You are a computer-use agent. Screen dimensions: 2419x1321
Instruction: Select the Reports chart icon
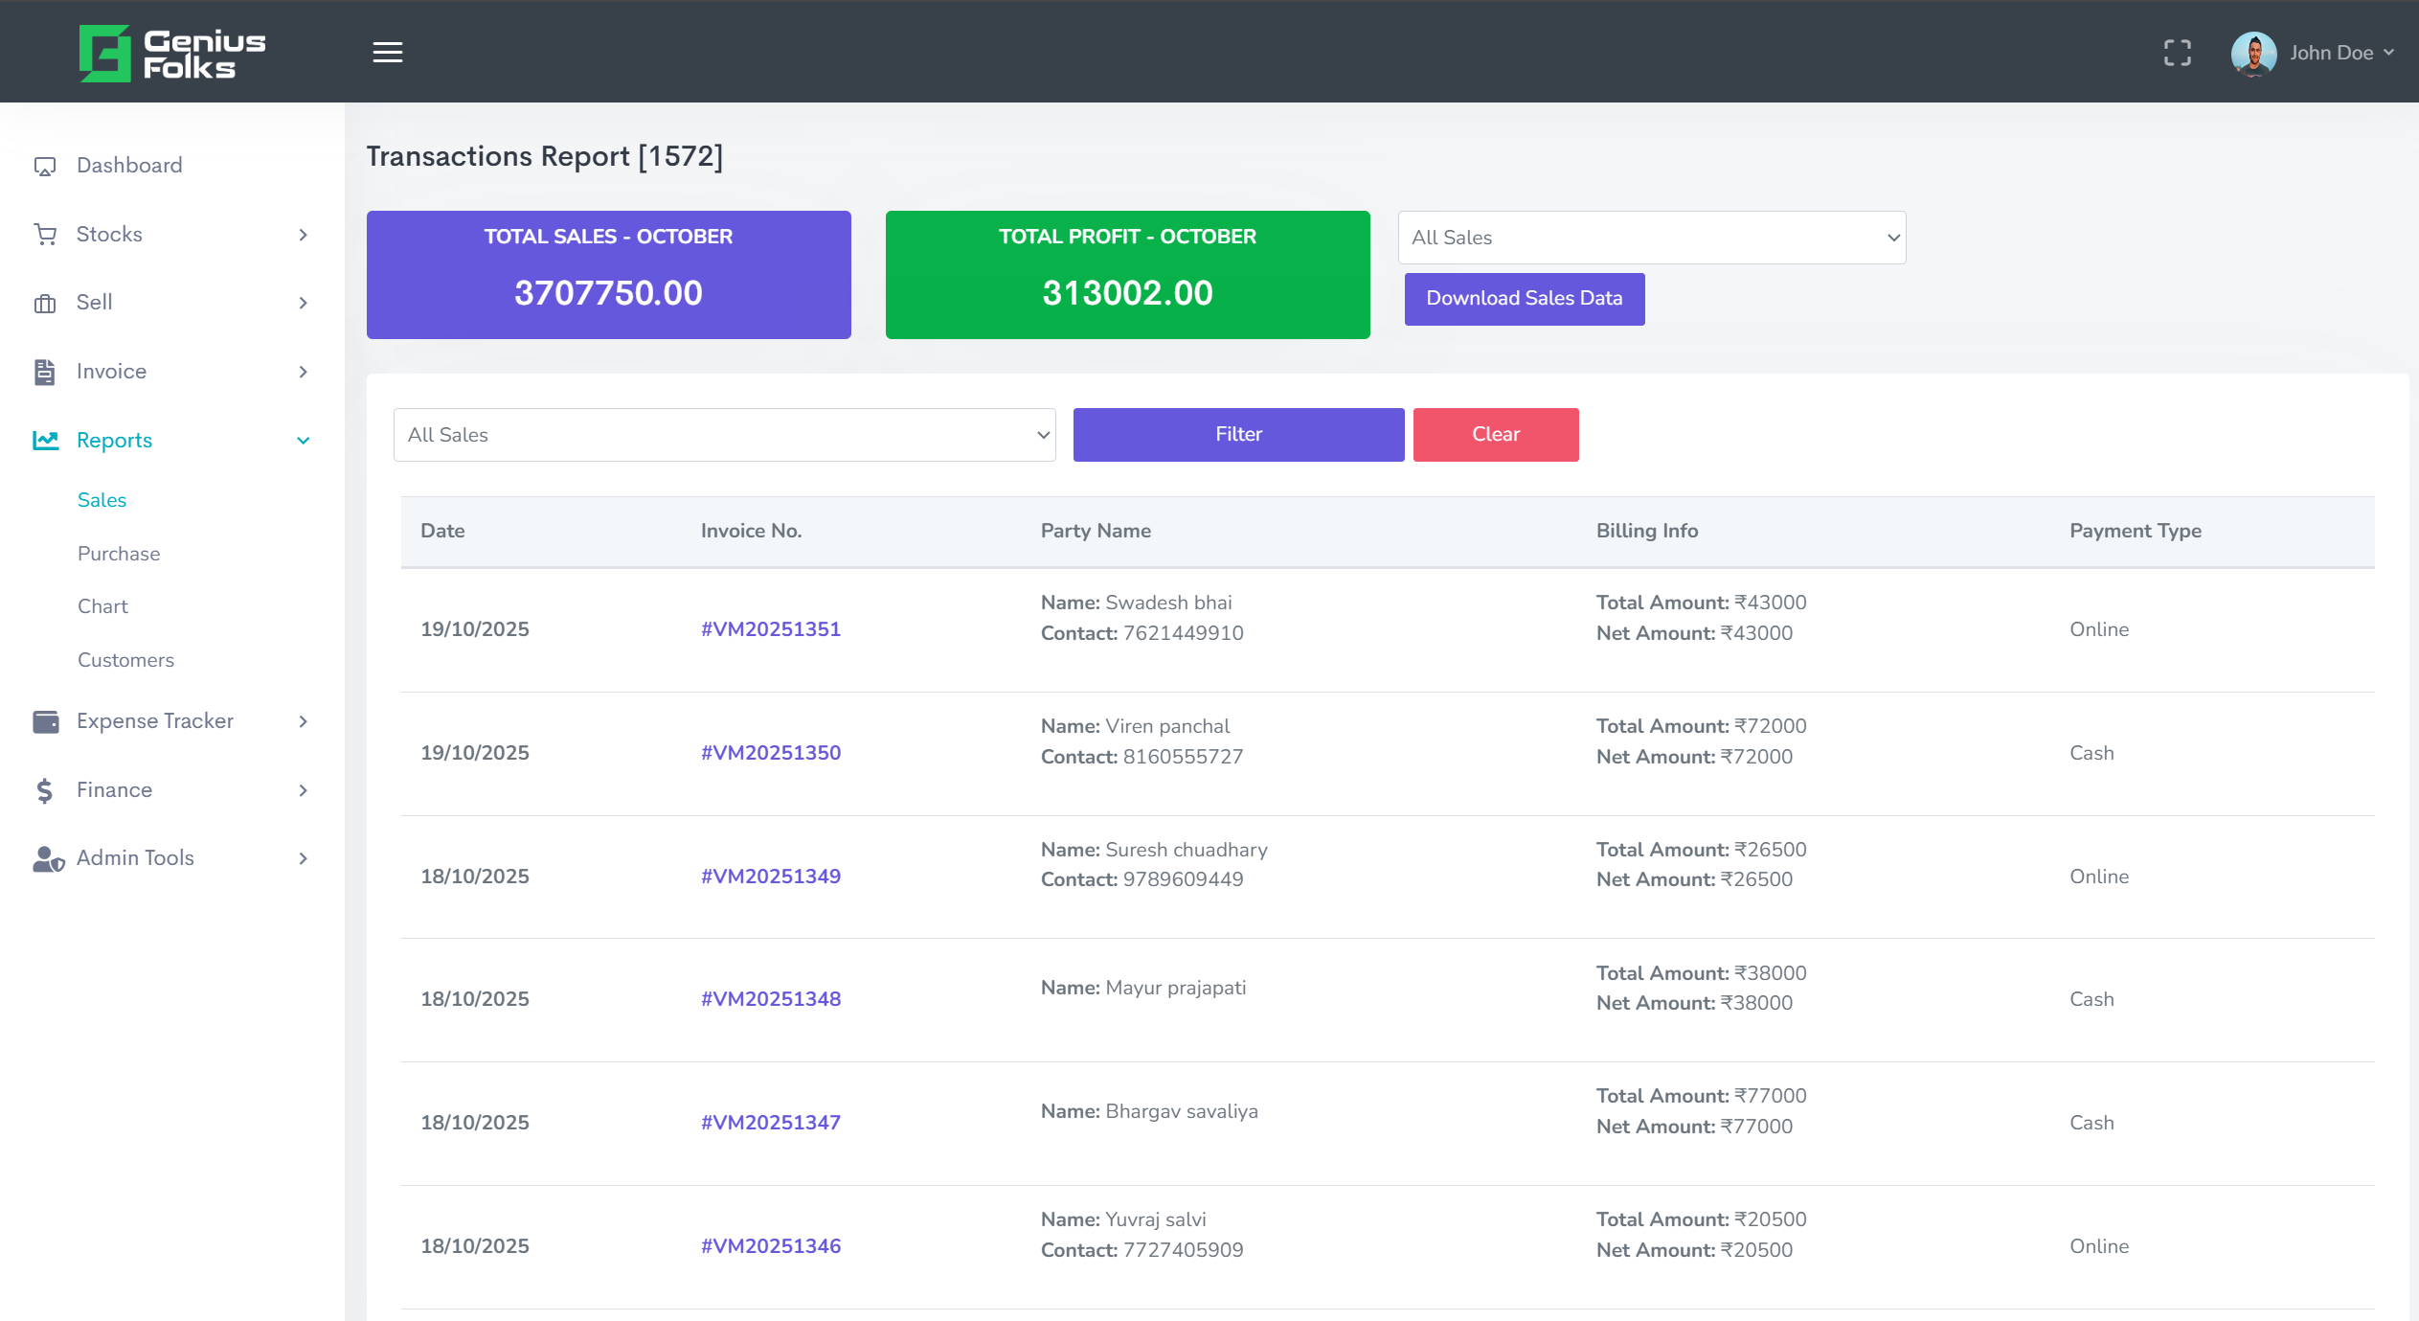pos(44,441)
